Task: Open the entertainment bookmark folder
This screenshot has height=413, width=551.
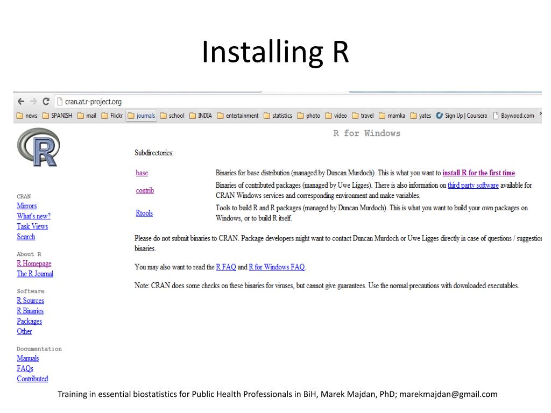Action: pos(237,116)
